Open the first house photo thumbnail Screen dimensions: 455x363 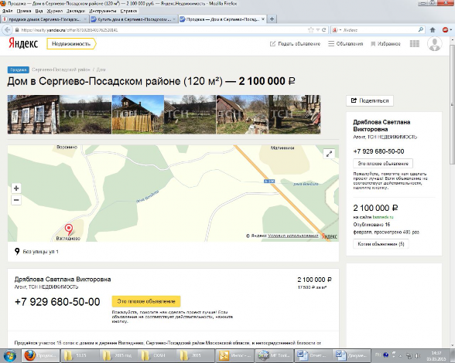(33, 114)
